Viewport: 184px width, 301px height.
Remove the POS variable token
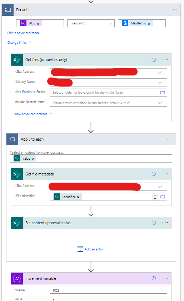pyautogui.click(x=38, y=24)
